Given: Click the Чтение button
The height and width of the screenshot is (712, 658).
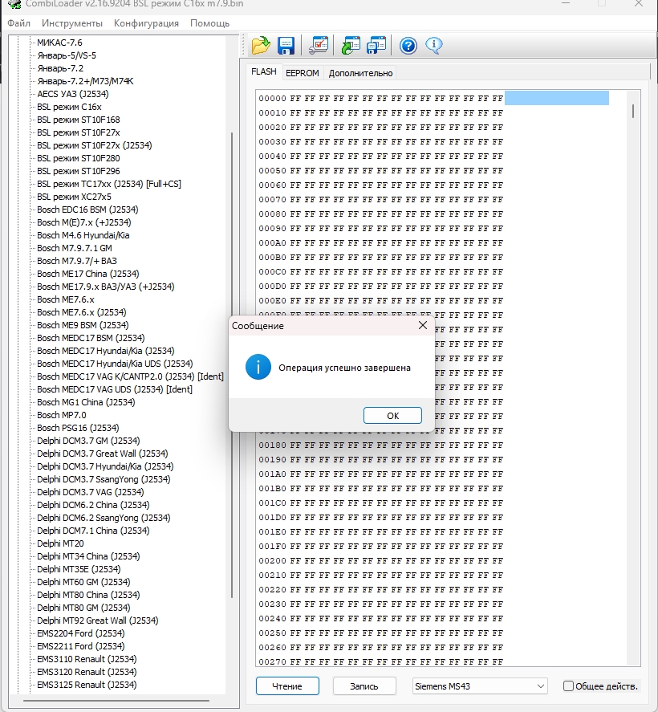Looking at the screenshot, I should (x=287, y=686).
